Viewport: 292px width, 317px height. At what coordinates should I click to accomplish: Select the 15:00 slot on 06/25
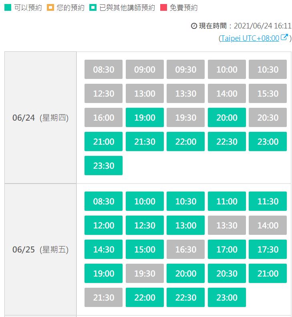(145, 249)
